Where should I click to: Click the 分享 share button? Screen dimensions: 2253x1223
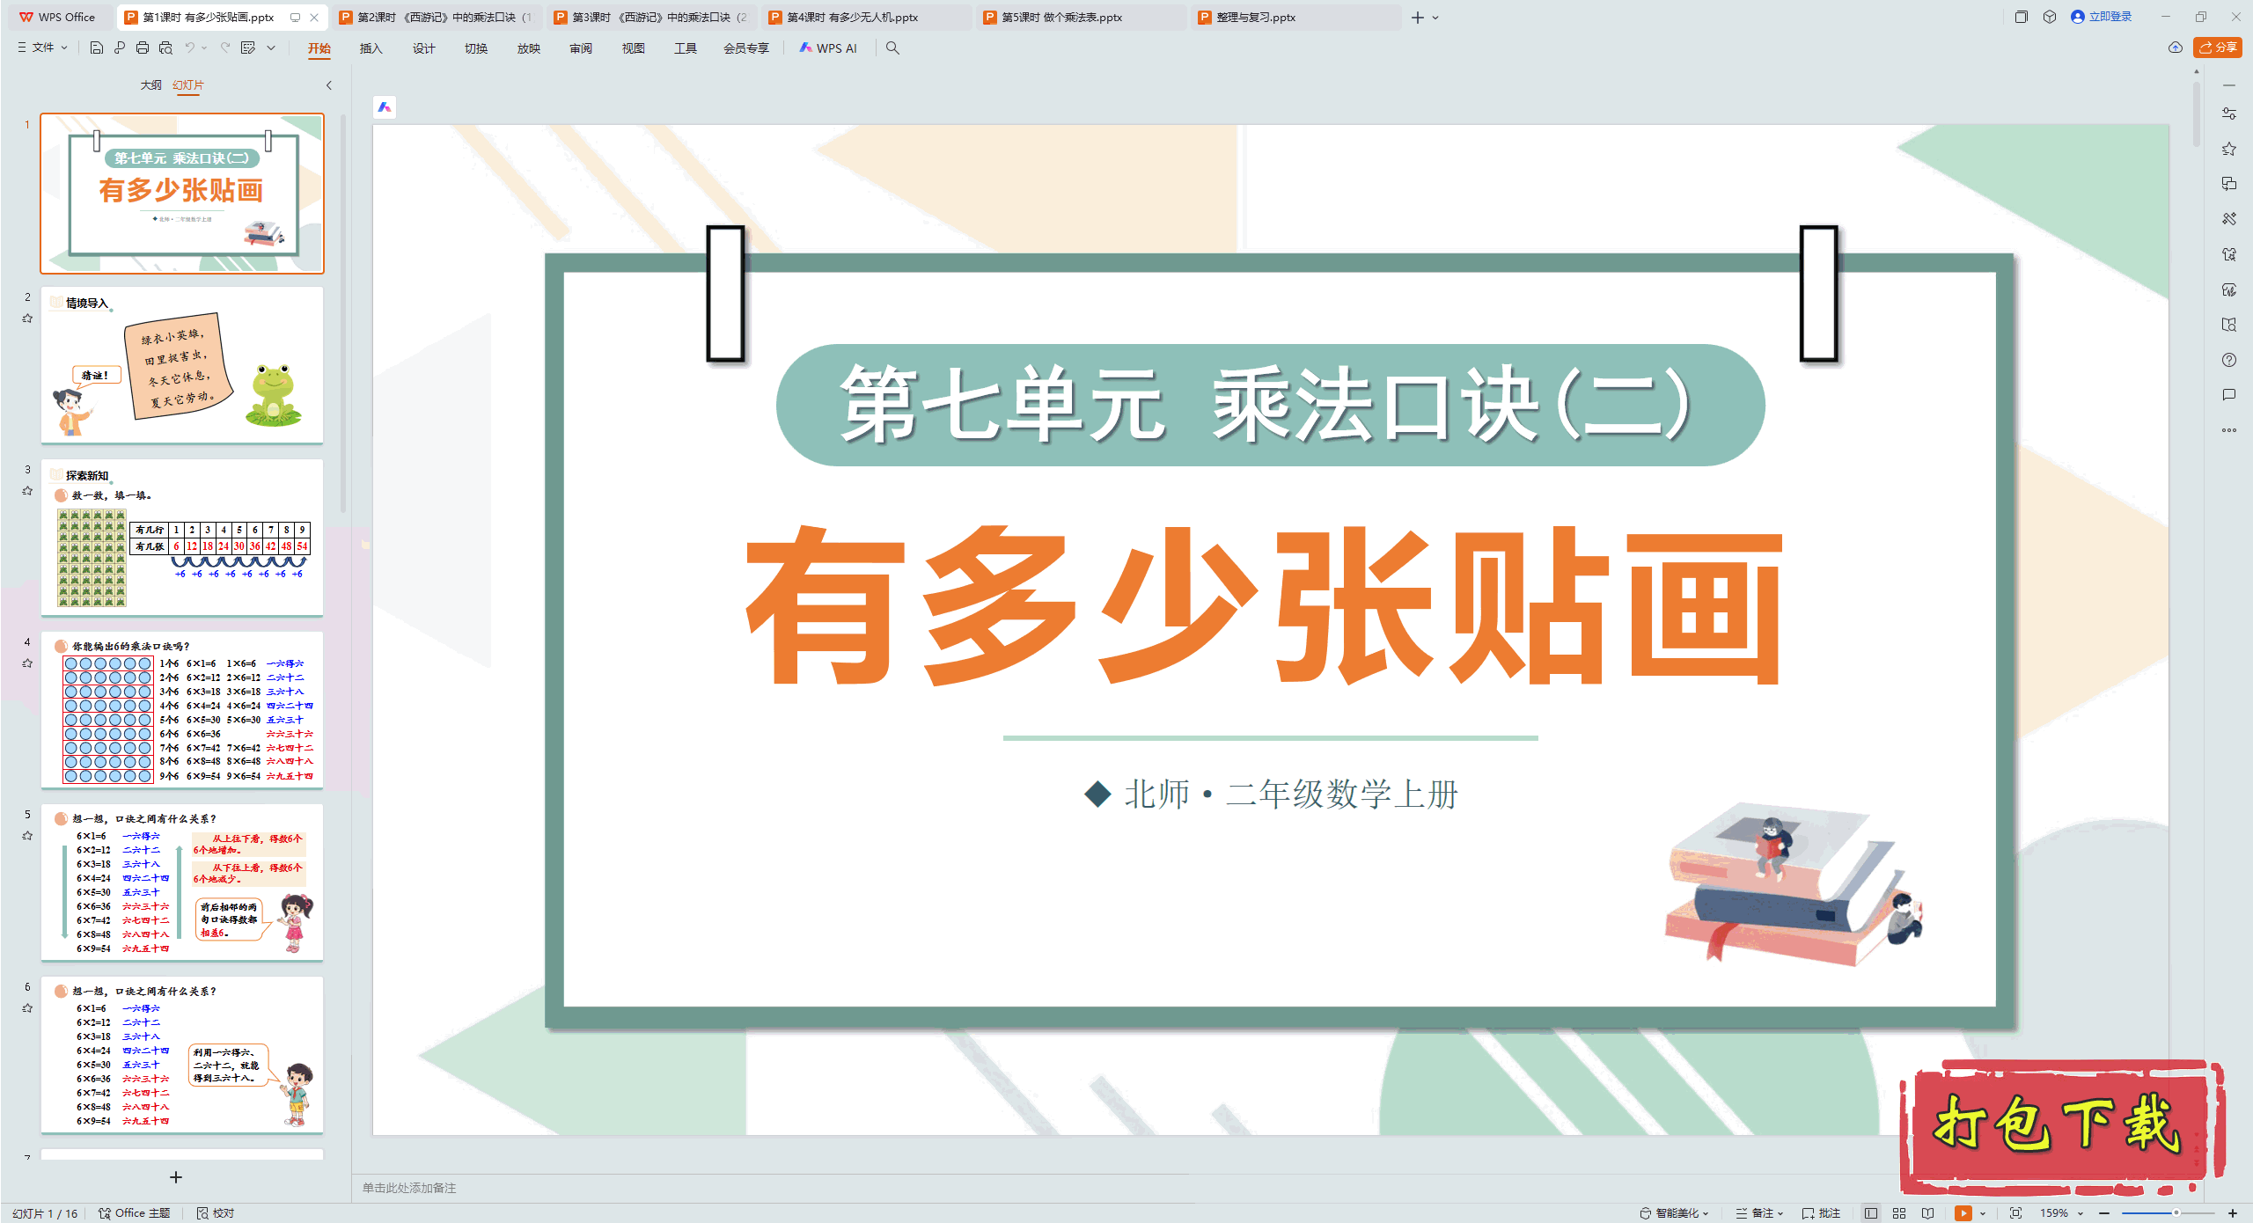[2218, 48]
